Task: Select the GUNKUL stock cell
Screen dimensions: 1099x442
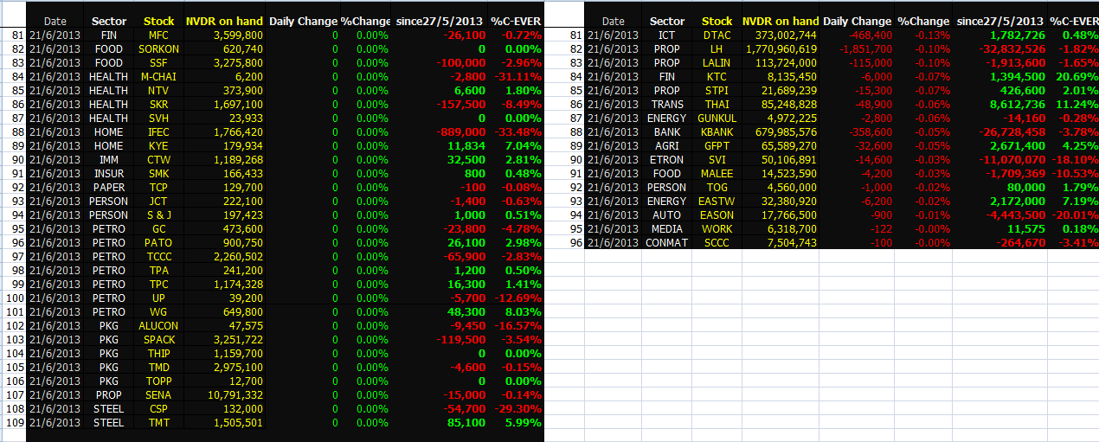Action: coord(717,119)
